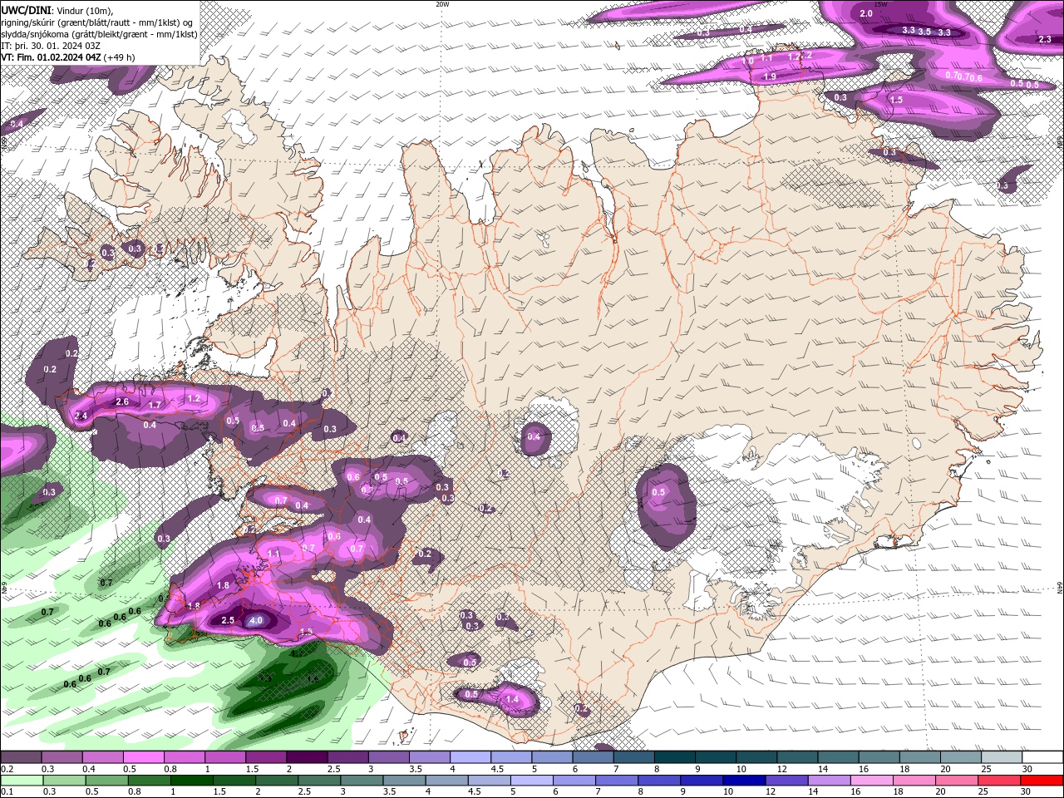Click the 15W longitude label
Viewport: 1064px width, 798px height.
coord(881,4)
